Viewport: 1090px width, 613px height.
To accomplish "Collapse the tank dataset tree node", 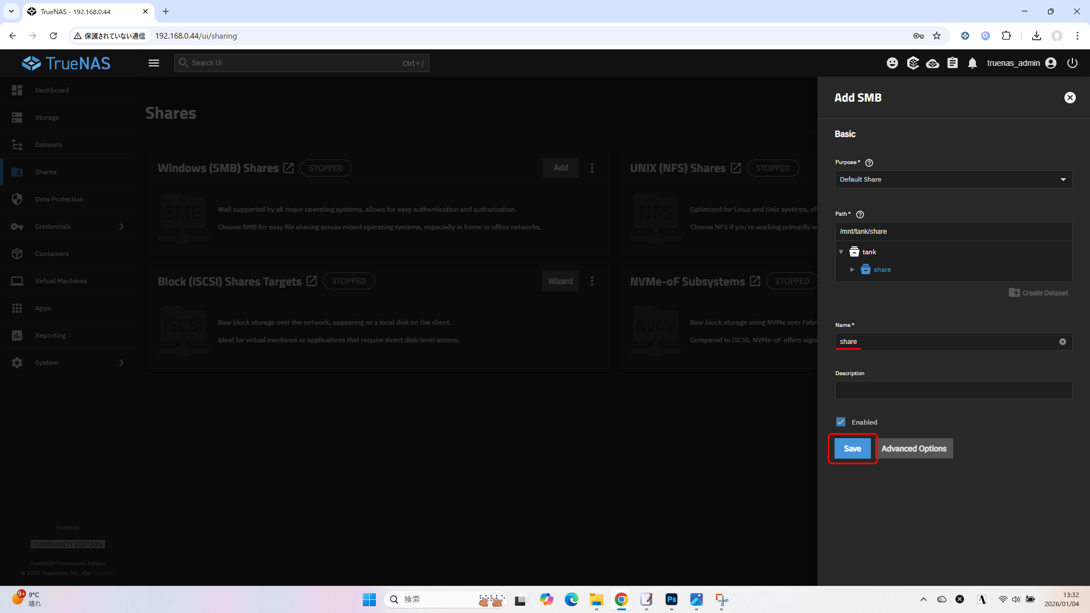I will click(x=841, y=252).
